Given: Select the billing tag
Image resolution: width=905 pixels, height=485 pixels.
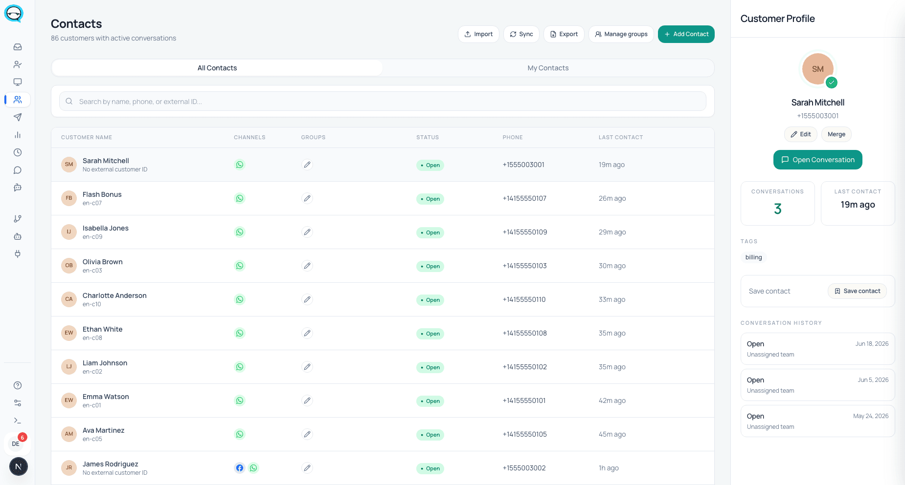Looking at the screenshot, I should [753, 257].
